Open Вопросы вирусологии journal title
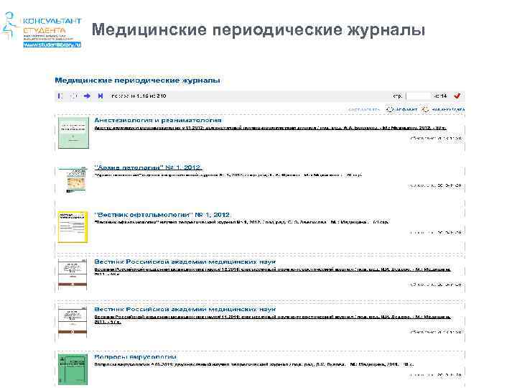Image resolution: width=517 pixels, height=388 pixels. (136, 357)
